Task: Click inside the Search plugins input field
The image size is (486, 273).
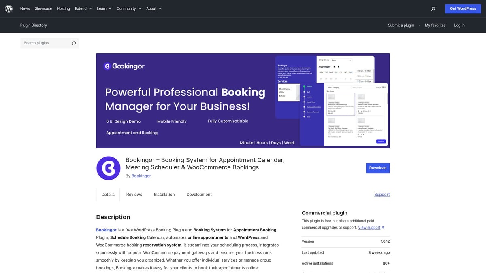Action: (45, 43)
